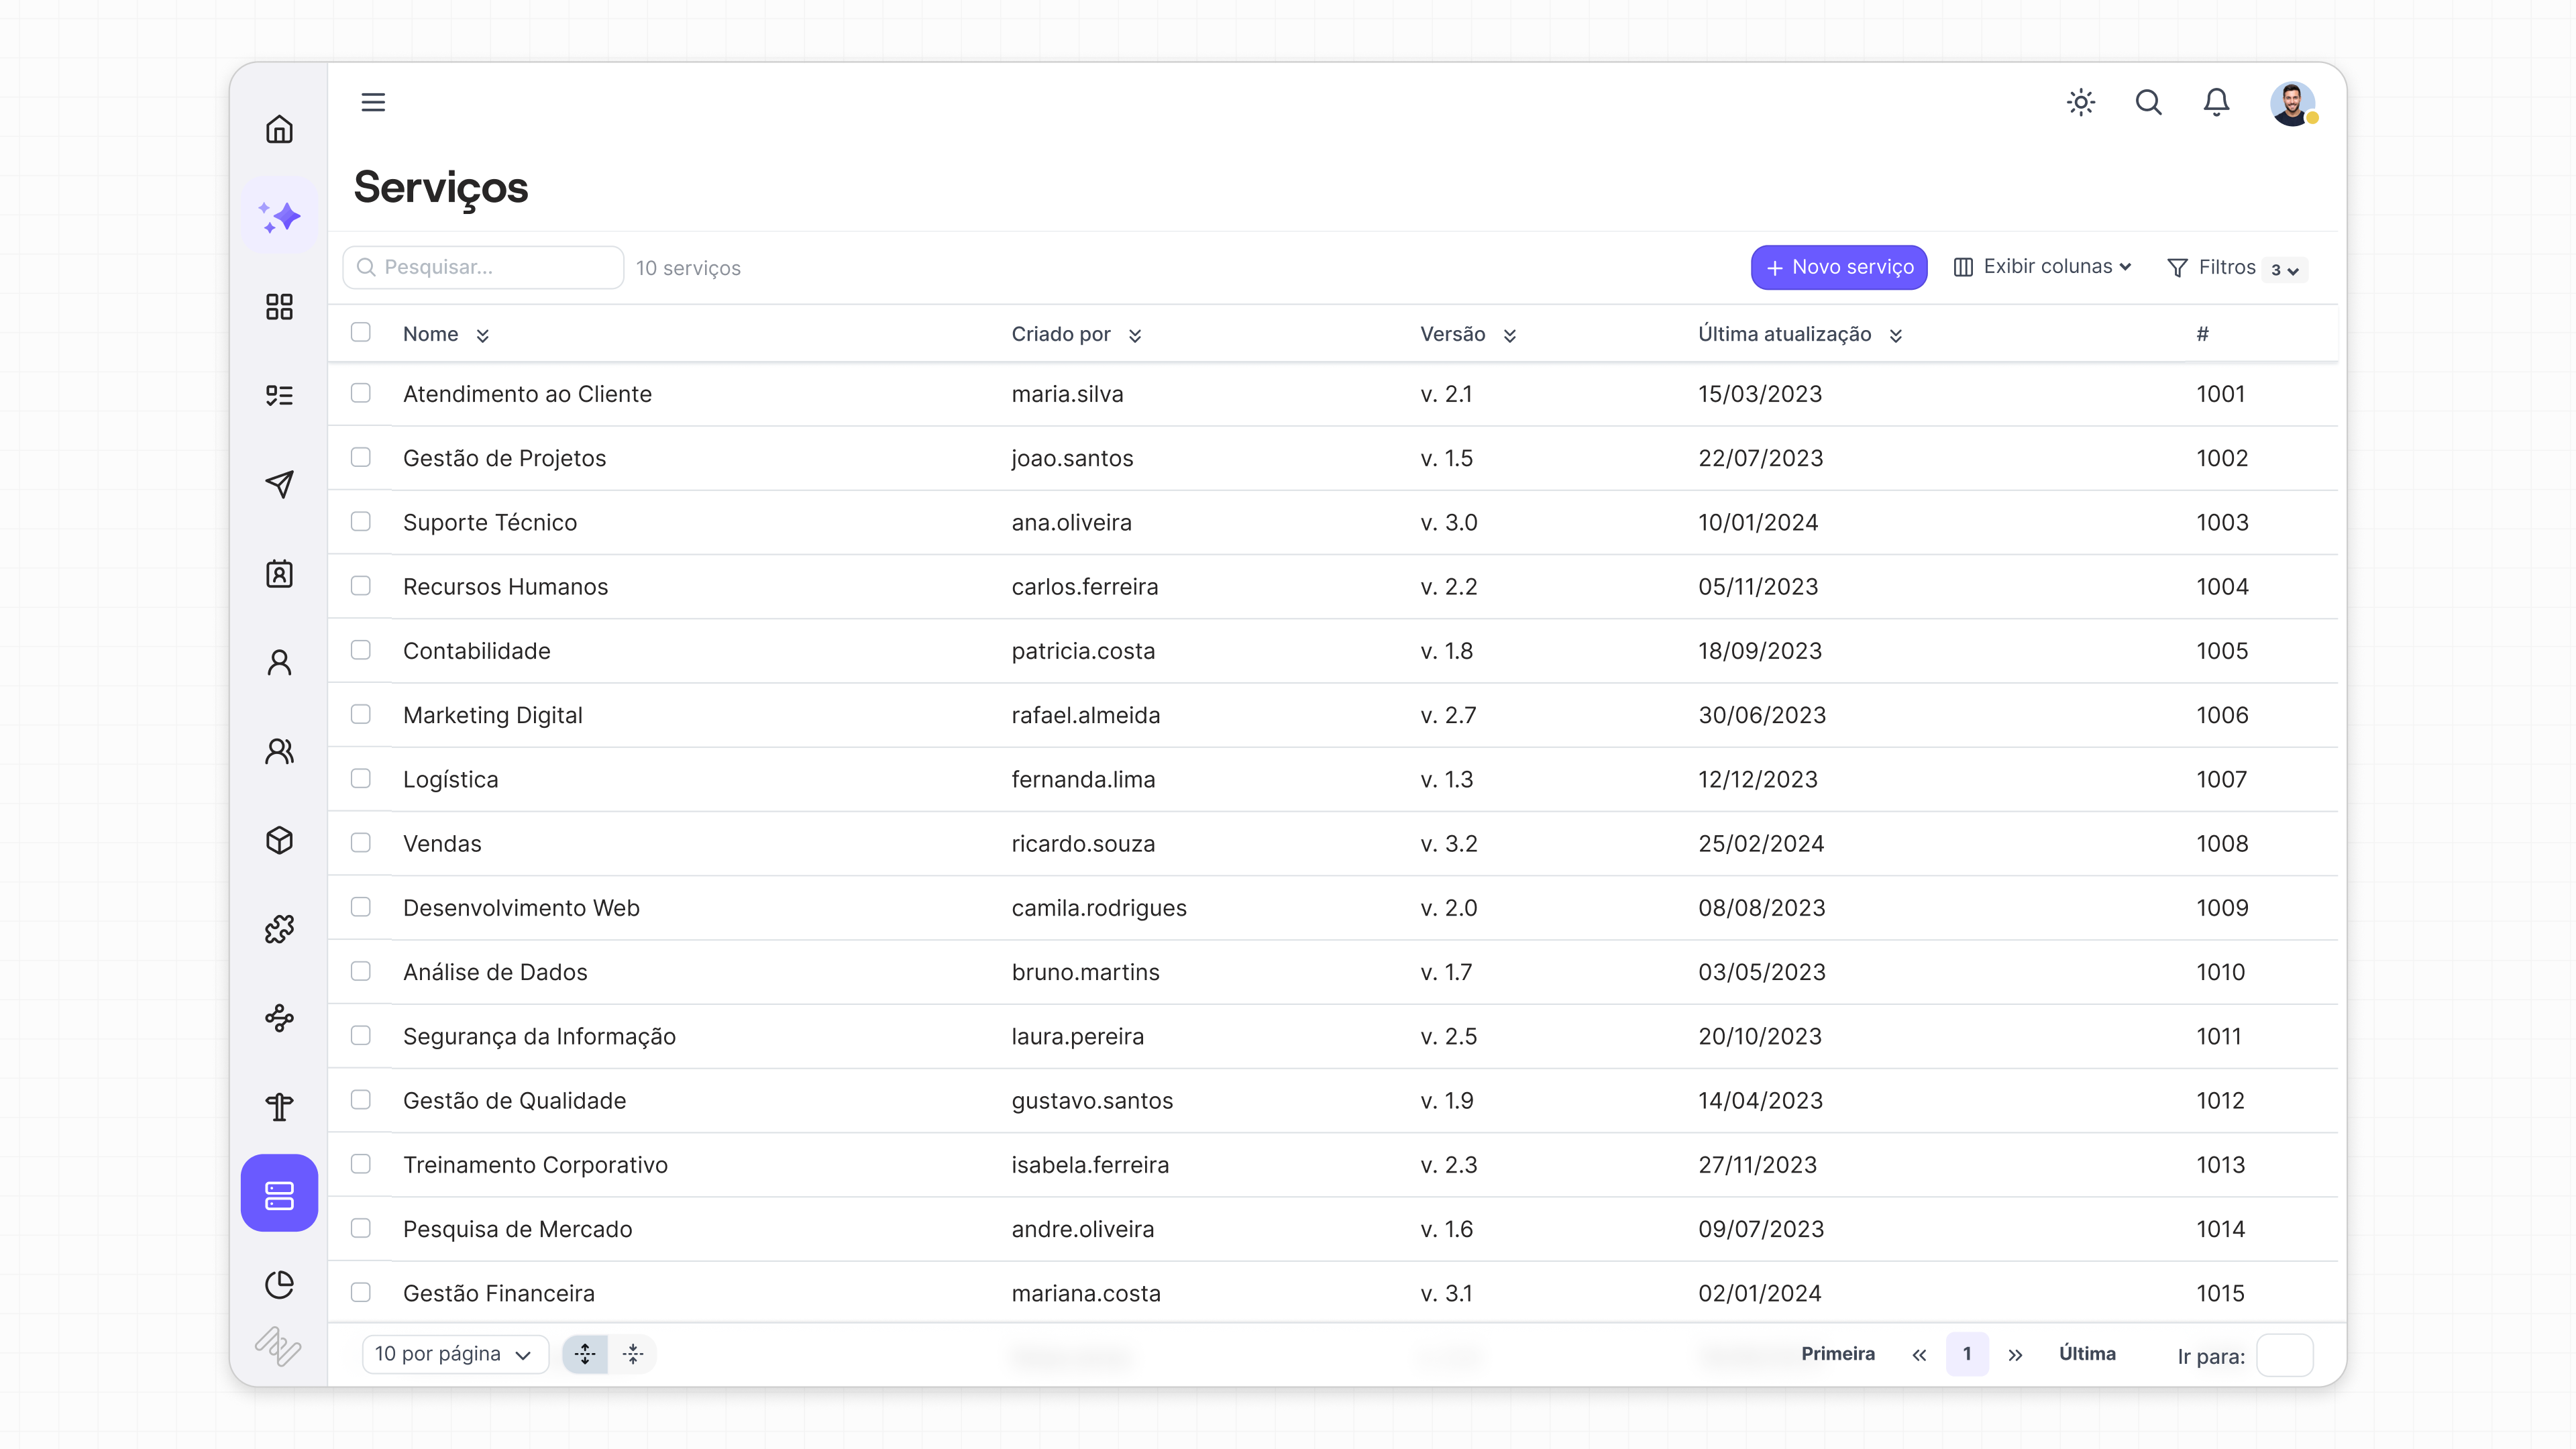2576x1449 pixels.
Task: Select the compact row density icon
Action: point(633,1354)
